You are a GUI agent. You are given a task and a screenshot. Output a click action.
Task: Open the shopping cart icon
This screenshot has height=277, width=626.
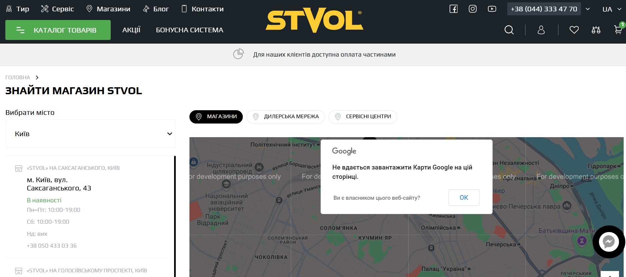coord(618,30)
